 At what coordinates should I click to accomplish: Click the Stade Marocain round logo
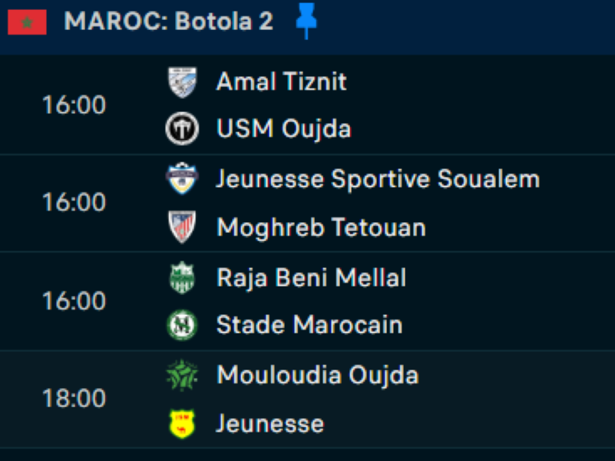tap(182, 325)
